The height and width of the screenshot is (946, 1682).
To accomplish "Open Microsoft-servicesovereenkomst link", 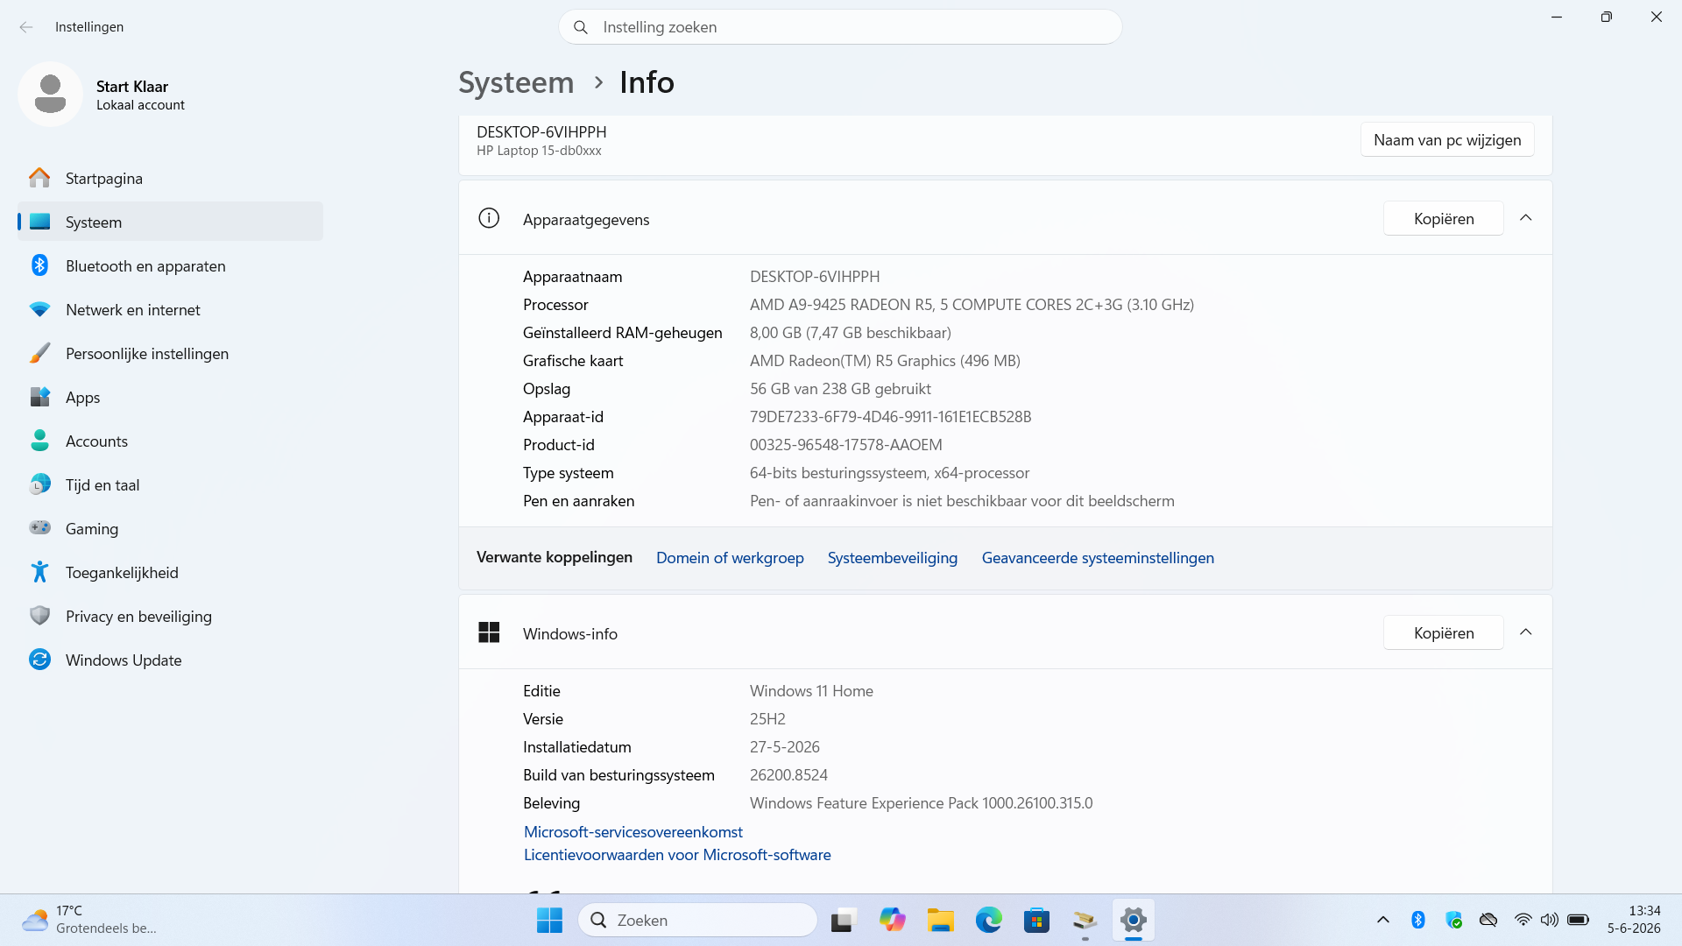I will [x=633, y=832].
